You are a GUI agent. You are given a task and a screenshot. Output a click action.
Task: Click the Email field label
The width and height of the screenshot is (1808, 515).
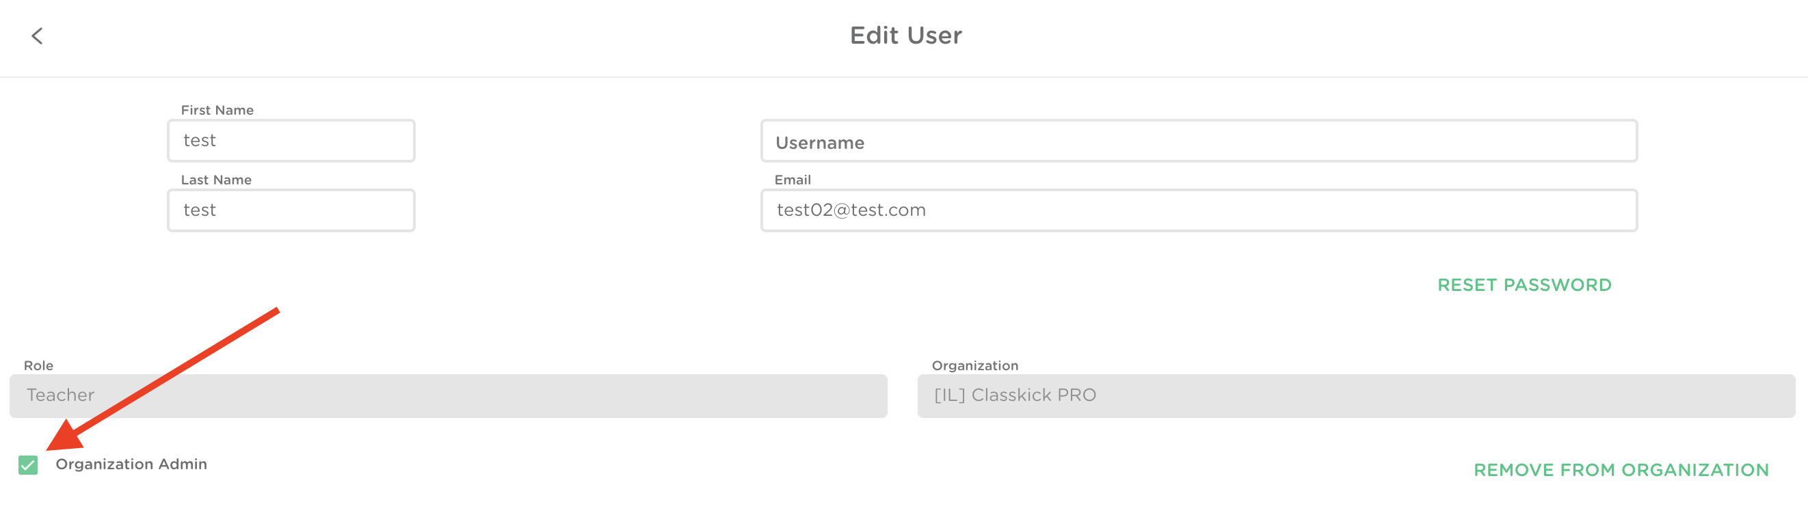[x=793, y=180]
